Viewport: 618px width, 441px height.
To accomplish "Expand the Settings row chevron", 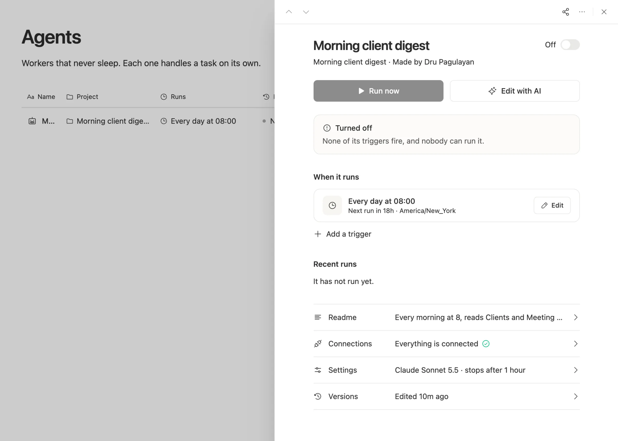I will (576, 370).
